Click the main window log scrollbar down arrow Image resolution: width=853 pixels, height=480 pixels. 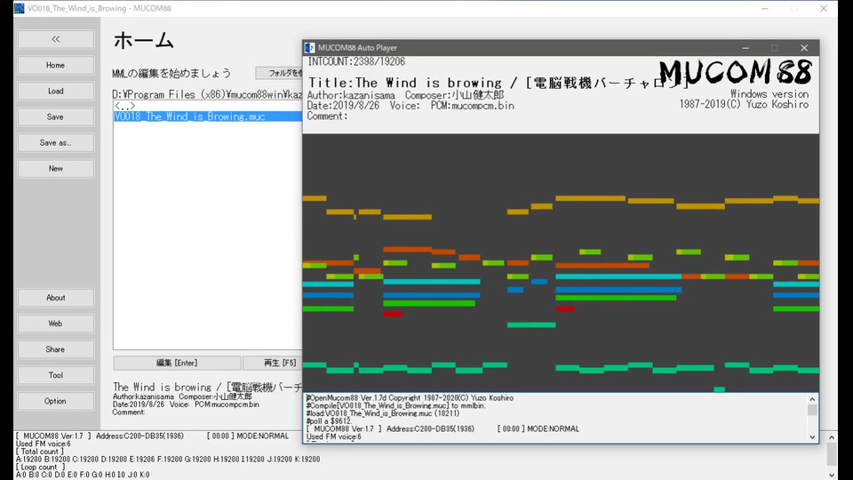point(832,475)
